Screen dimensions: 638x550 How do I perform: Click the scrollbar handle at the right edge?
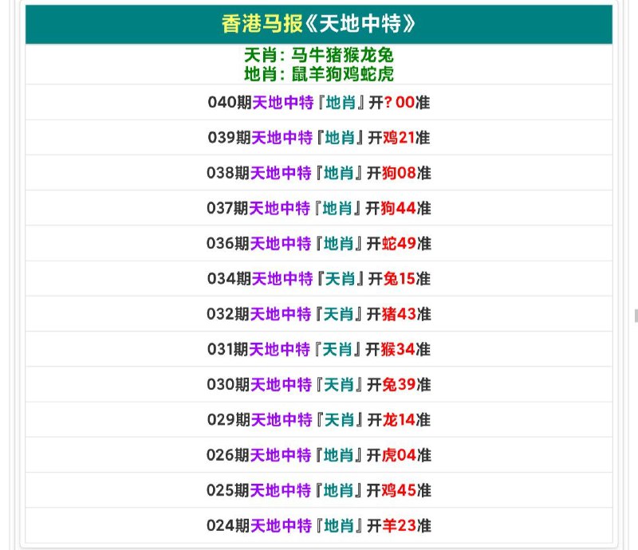point(636,316)
